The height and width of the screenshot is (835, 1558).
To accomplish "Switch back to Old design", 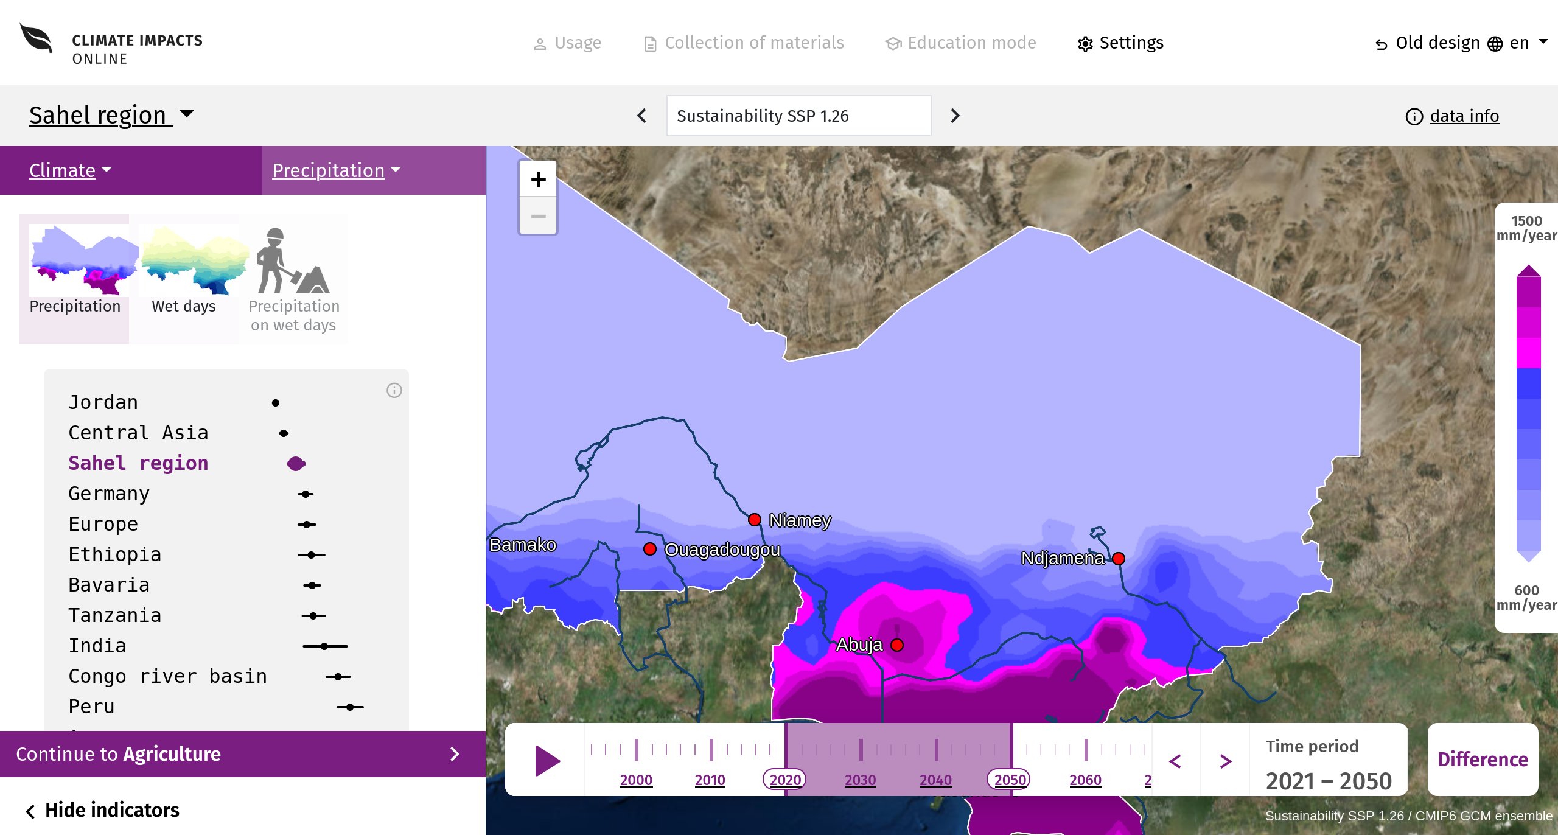I will 1427,43.
